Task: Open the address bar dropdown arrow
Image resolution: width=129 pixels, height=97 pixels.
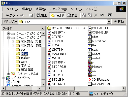Action: coord(109,22)
